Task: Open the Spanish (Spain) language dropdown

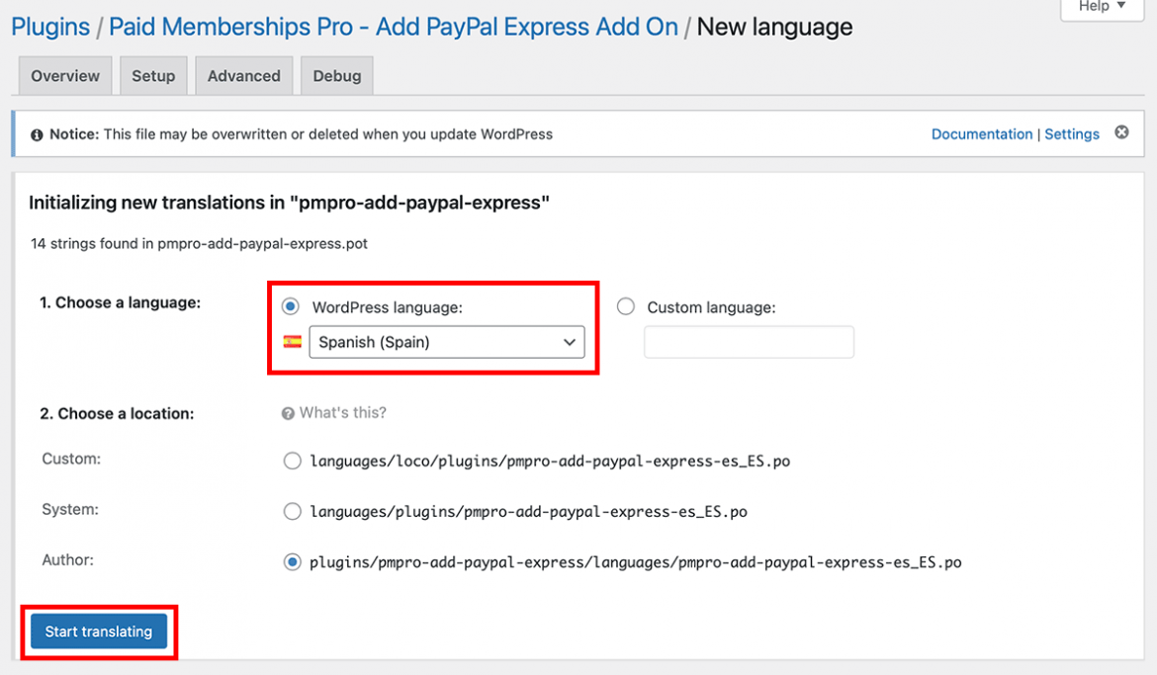Action: [x=447, y=342]
